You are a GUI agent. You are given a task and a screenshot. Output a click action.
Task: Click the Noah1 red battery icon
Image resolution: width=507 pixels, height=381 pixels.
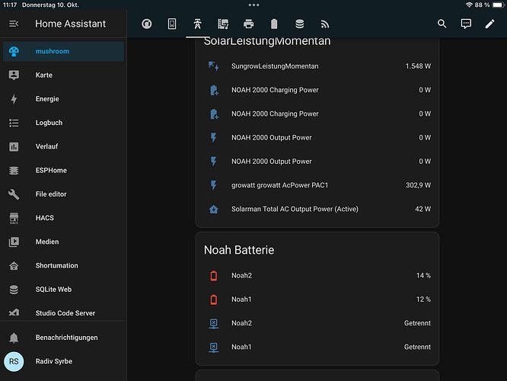coord(213,299)
